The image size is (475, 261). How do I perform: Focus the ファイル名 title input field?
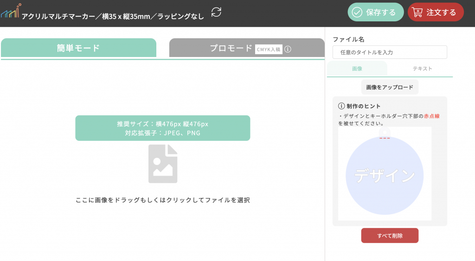click(x=390, y=52)
